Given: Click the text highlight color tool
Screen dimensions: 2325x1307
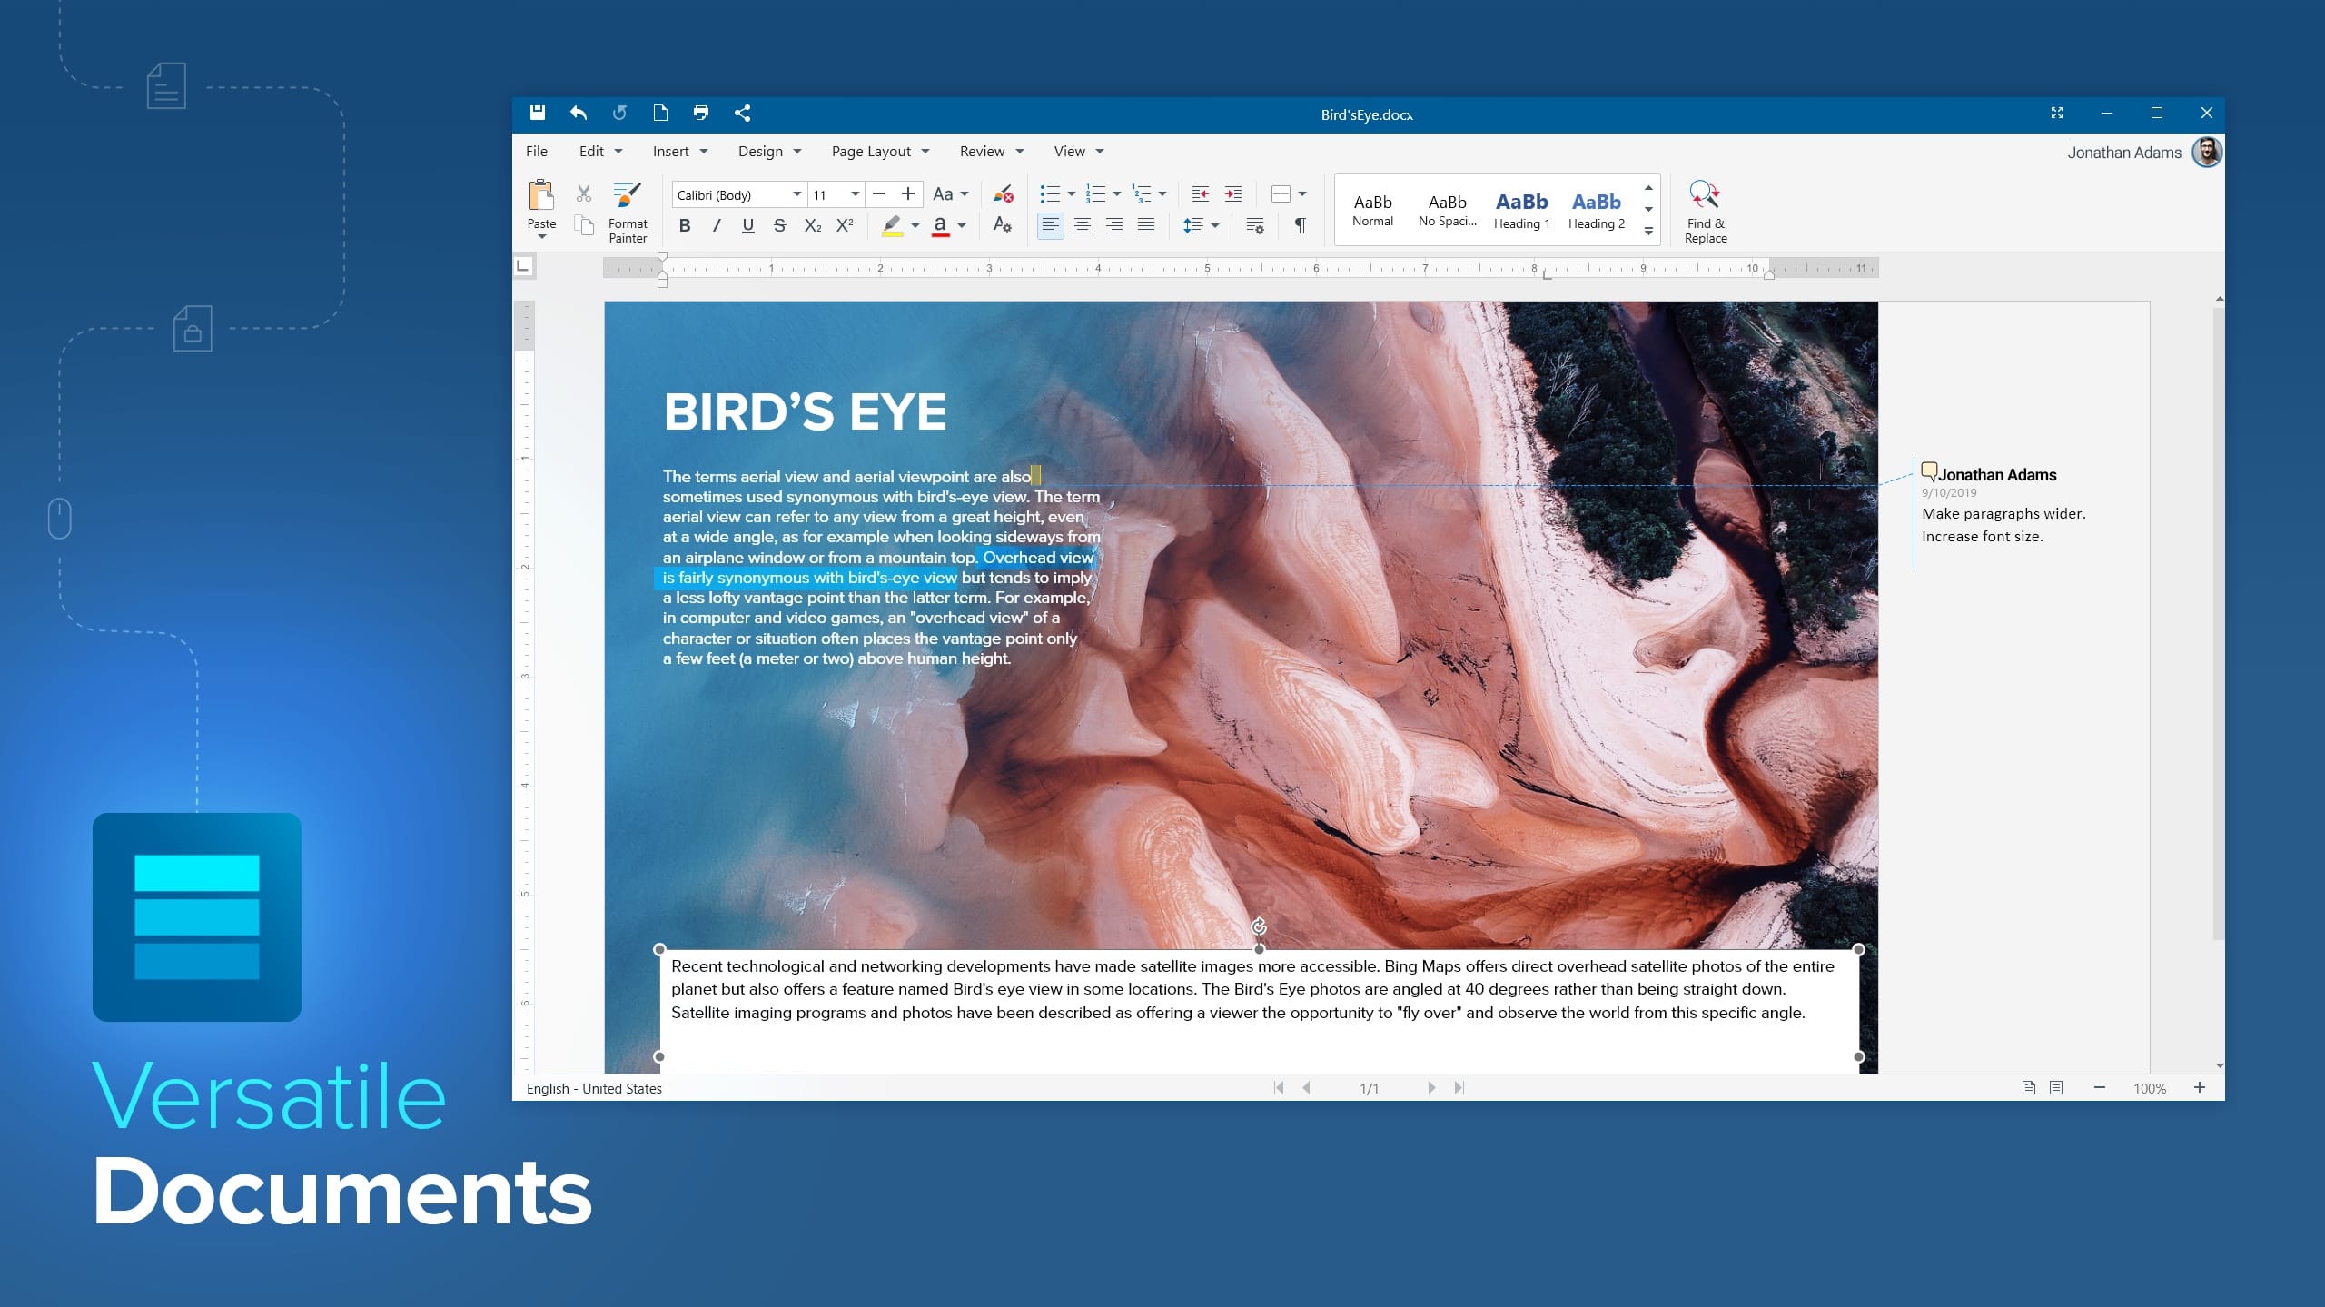Looking at the screenshot, I should pos(893,226).
